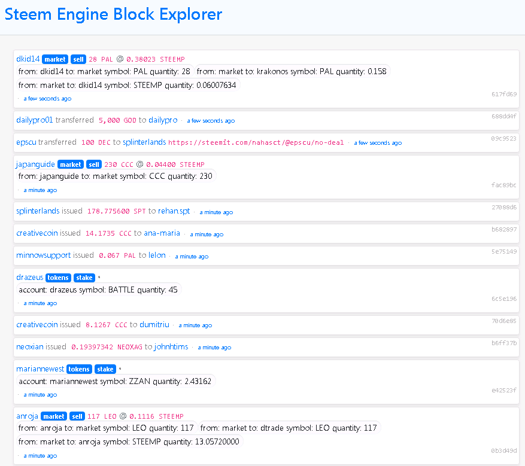
Task: Open splinterlands issuer link in SPT row
Action: tap(38, 211)
